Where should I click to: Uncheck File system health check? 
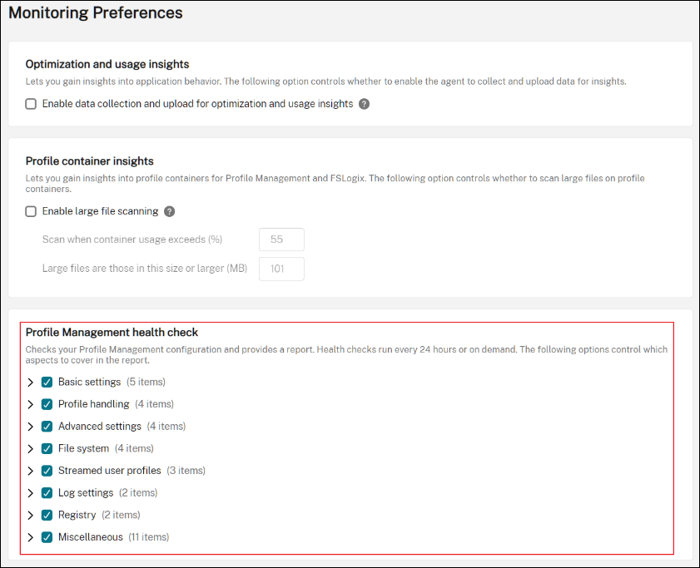point(47,449)
